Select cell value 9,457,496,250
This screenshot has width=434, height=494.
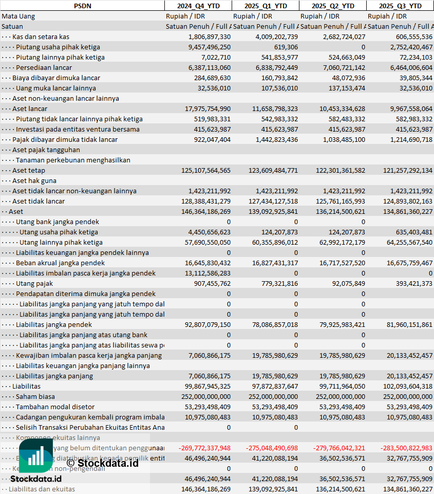click(210, 47)
